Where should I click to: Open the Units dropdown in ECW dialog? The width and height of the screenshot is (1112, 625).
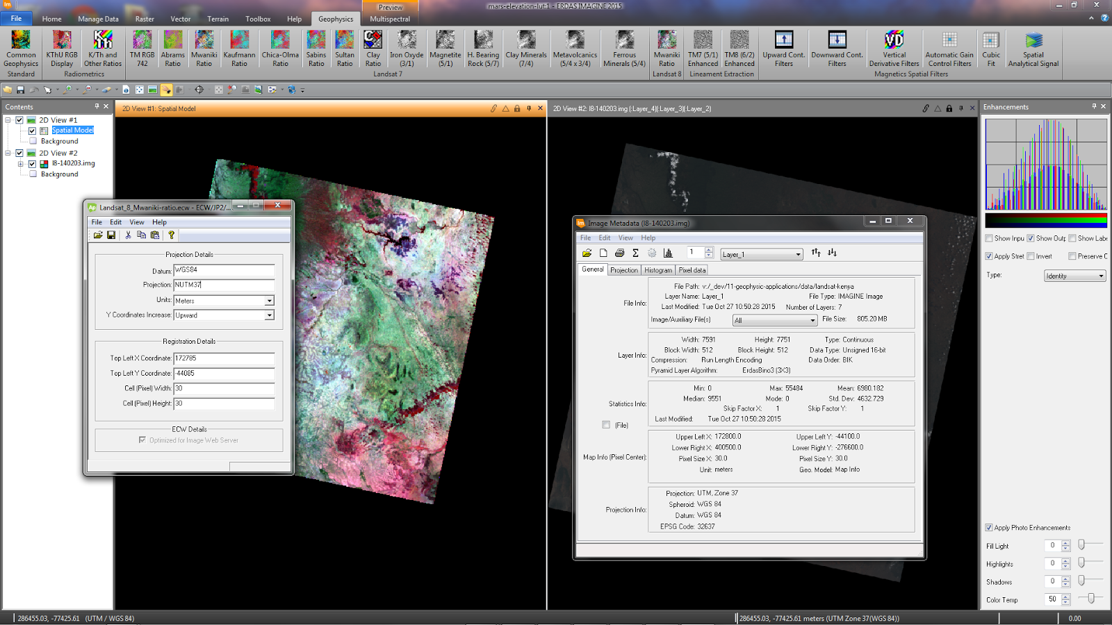(x=269, y=301)
